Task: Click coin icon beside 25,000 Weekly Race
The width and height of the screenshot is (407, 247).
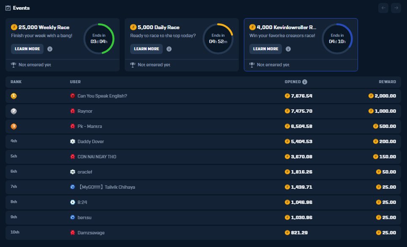Action: pyautogui.click(x=14, y=27)
